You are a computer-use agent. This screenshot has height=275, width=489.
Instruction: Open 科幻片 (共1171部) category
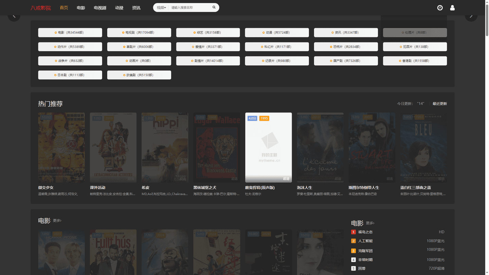(277, 47)
